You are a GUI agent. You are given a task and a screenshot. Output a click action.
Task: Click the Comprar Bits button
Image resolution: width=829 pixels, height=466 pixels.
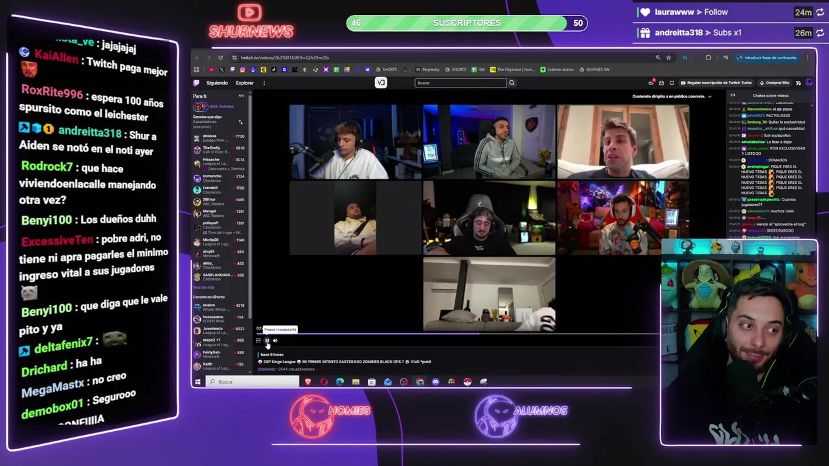774,83
